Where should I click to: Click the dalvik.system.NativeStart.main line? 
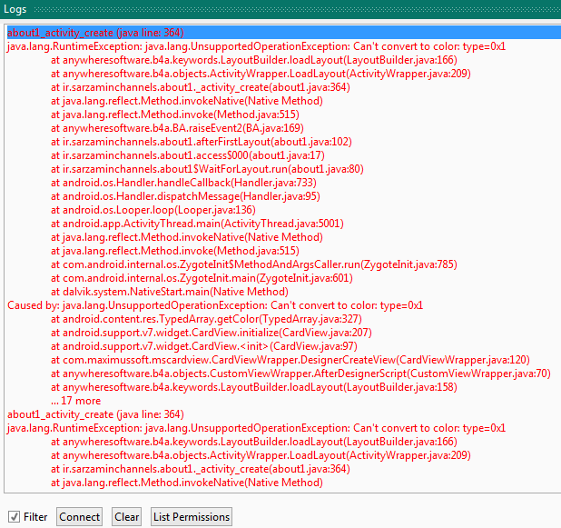169,292
